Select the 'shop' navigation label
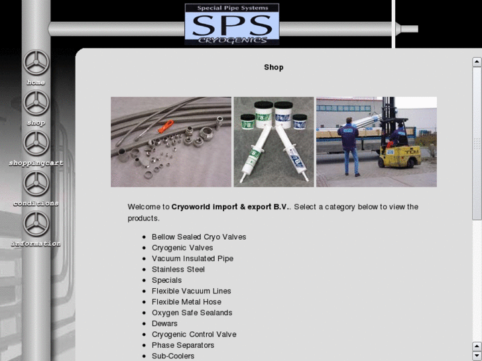482x361 pixels. click(36, 123)
